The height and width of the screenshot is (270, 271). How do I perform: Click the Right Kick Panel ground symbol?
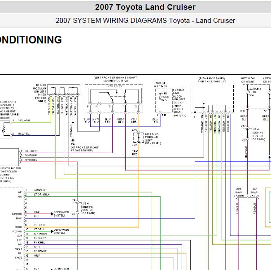click(x=195, y=114)
